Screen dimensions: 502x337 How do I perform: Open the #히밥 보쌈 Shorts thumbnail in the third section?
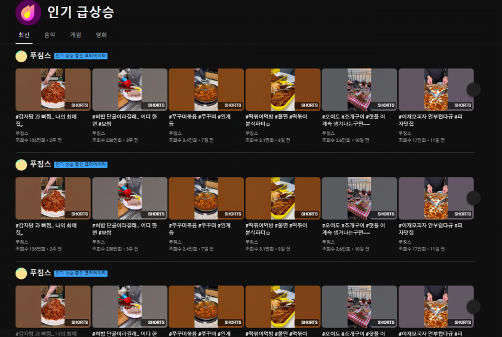point(130,307)
